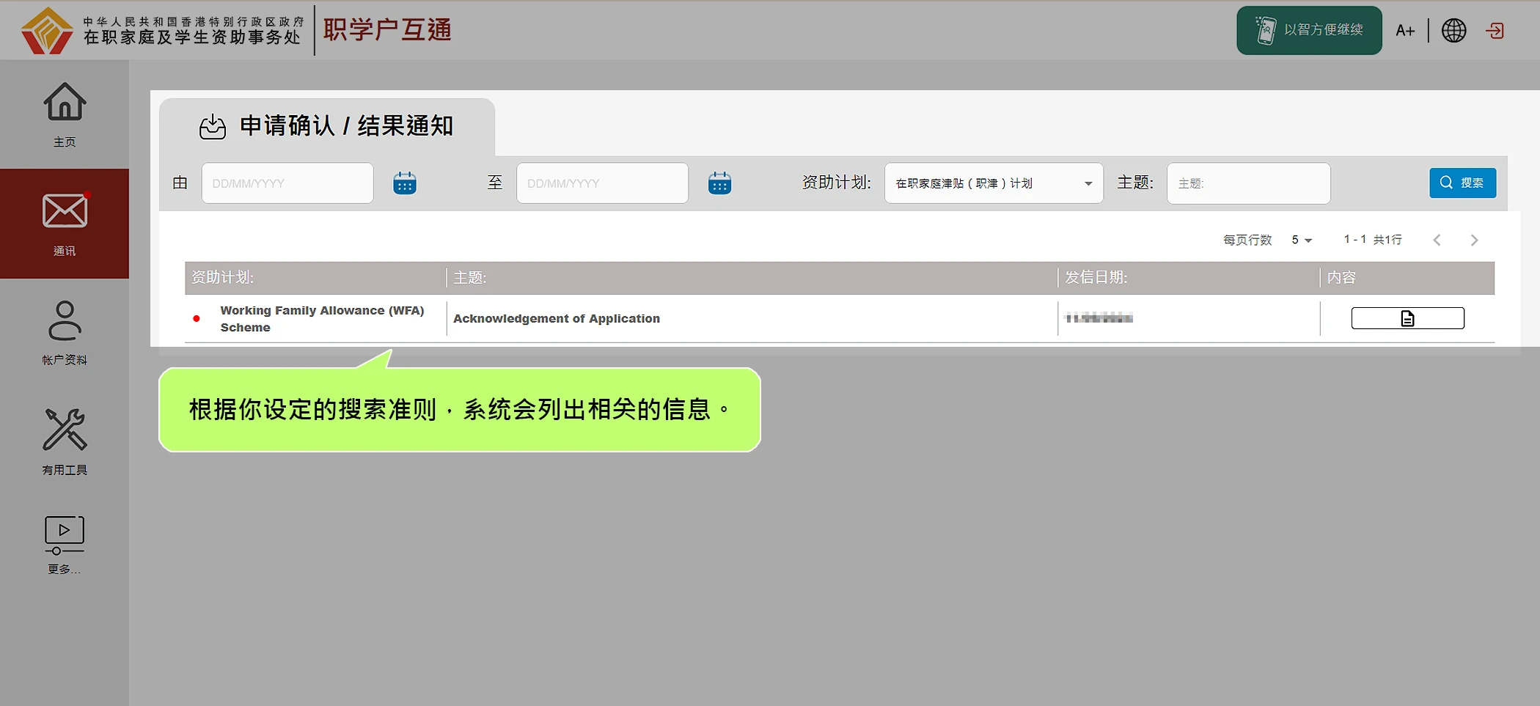
Task: Click the 至 end date field
Action: [x=602, y=183]
